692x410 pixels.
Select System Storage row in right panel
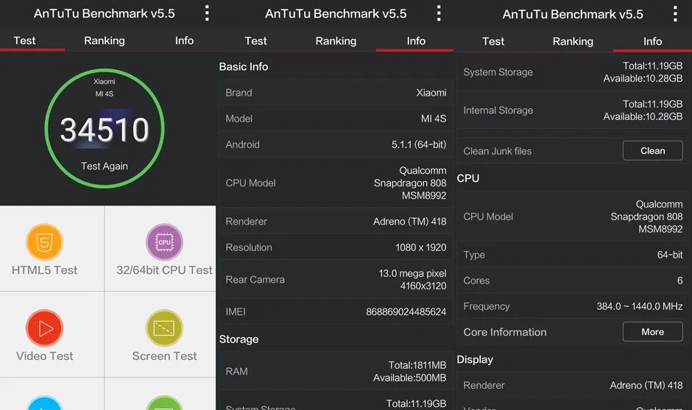pos(573,72)
